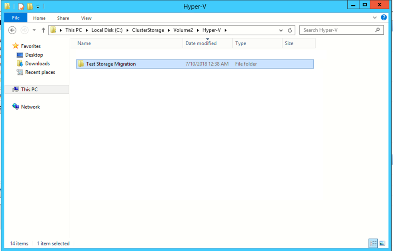Navigate to This PC in breadcrumb

coord(73,30)
